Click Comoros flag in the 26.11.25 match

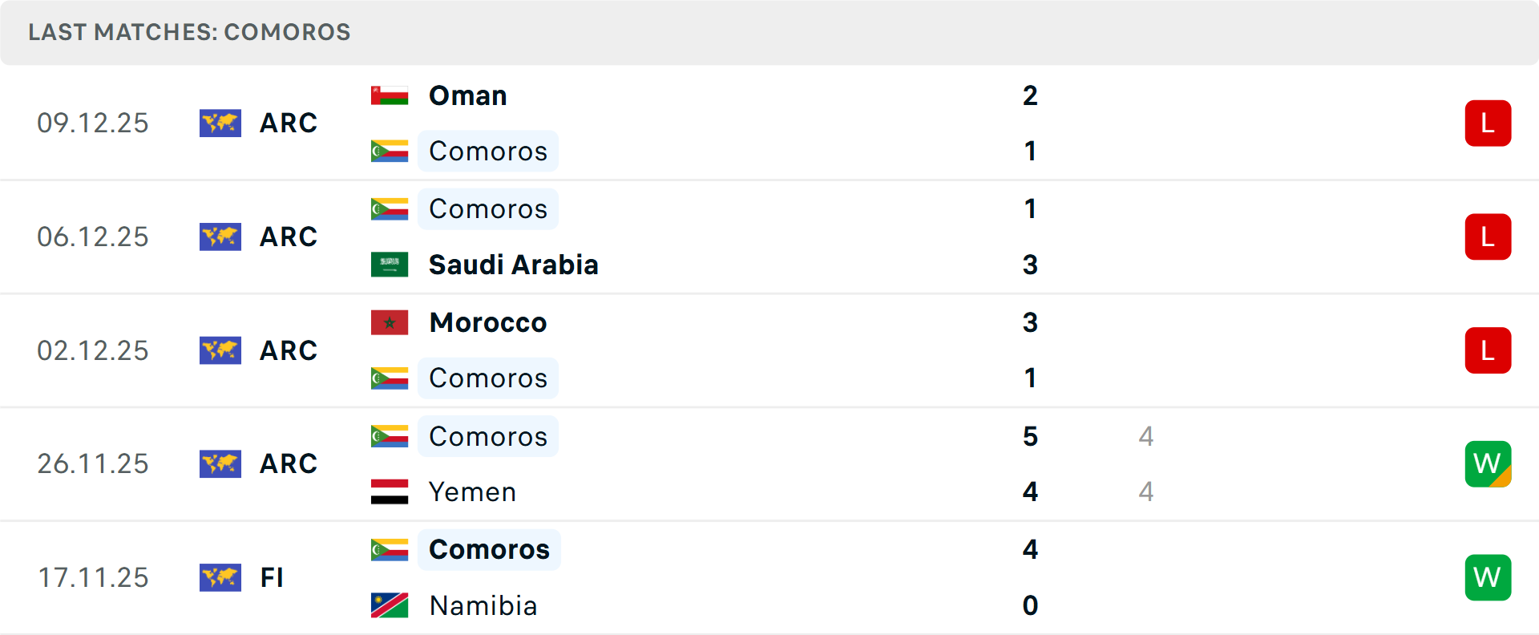click(390, 436)
